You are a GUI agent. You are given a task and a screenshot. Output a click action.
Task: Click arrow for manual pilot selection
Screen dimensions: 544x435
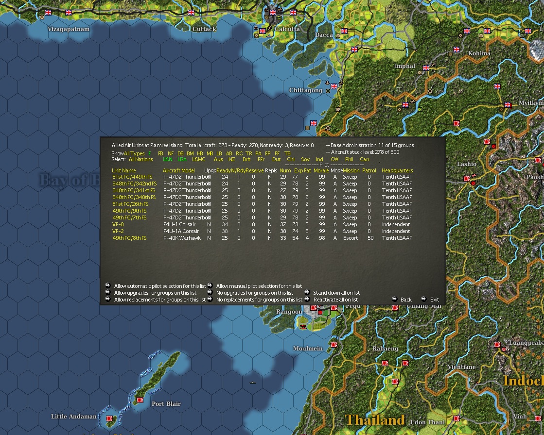point(210,286)
